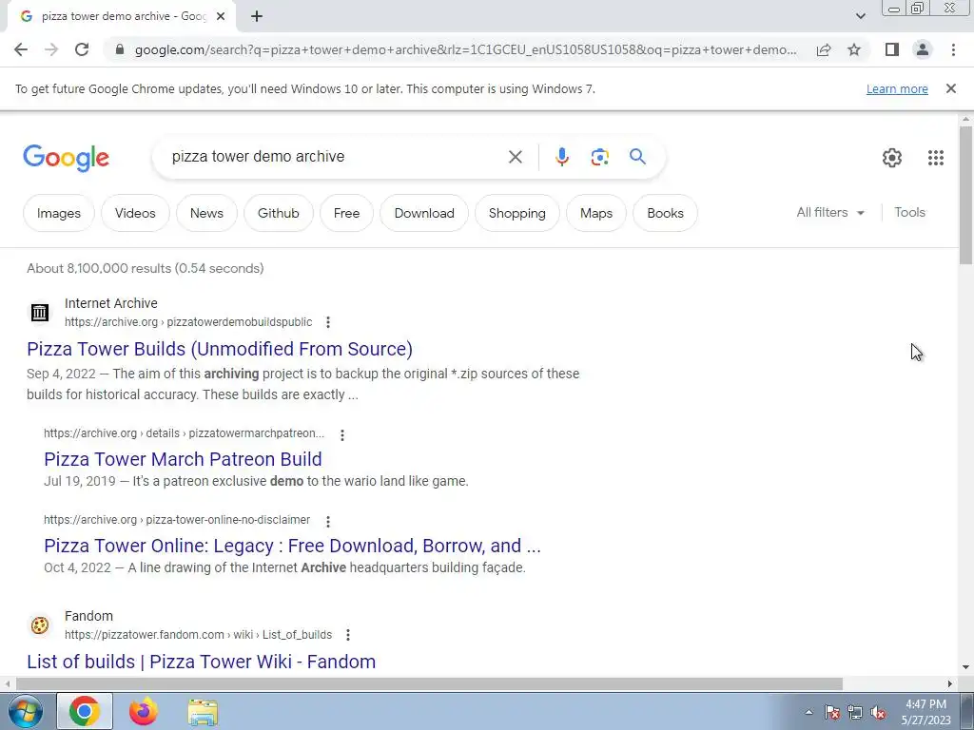This screenshot has width=974, height=730.
Task: Switch to Shopping results
Action: click(x=516, y=213)
